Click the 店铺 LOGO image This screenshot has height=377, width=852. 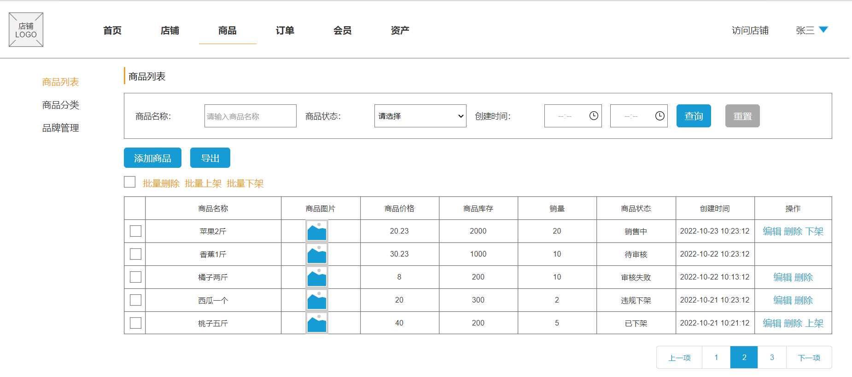(x=26, y=30)
